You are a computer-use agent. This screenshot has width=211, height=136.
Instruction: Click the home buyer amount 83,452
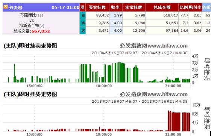point(102,15)
